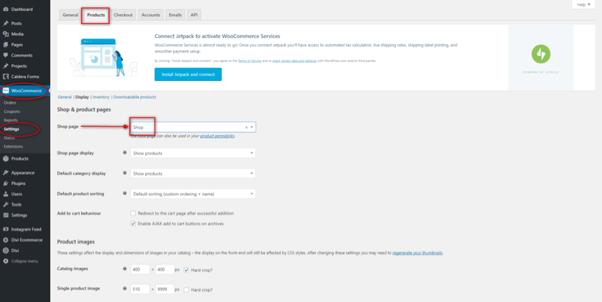The image size is (602, 302).
Task: Click help icon beside Shop page display
Action: (125, 153)
